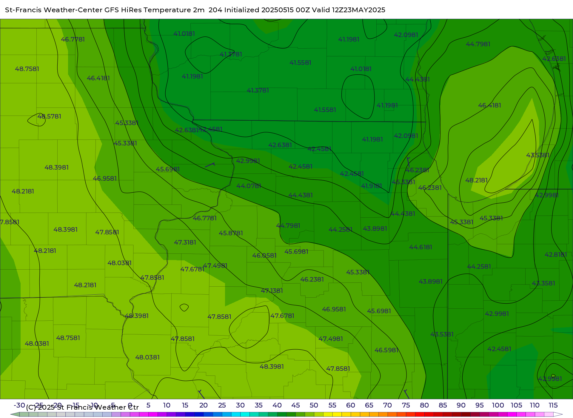The width and height of the screenshot is (573, 418).
Task: Click the legend label 30
Action: [x=240, y=405]
